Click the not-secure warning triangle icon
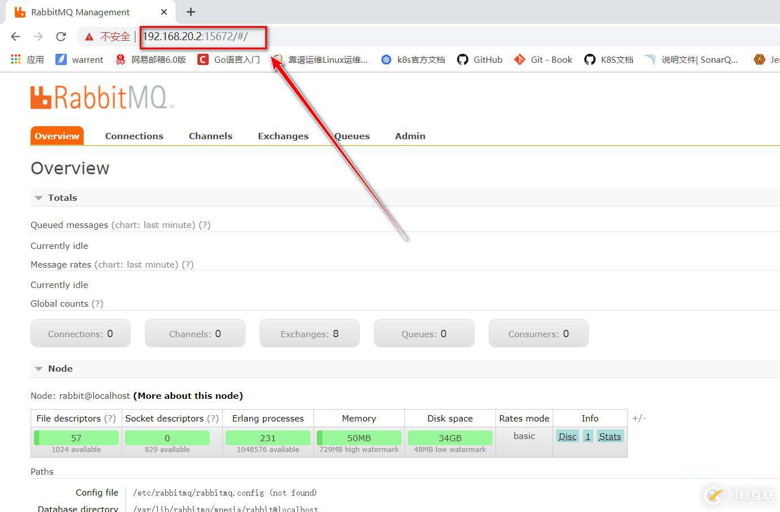This screenshot has width=780, height=512. [x=89, y=37]
